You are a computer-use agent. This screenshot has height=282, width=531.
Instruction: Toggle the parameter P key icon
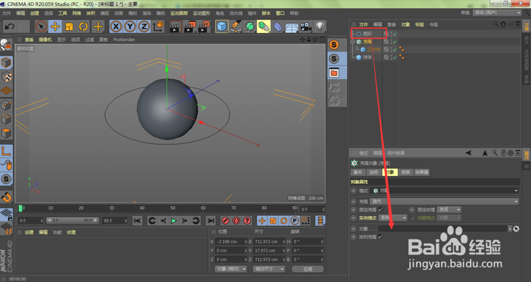tap(295, 221)
